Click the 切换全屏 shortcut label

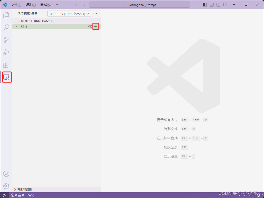pos(171,147)
